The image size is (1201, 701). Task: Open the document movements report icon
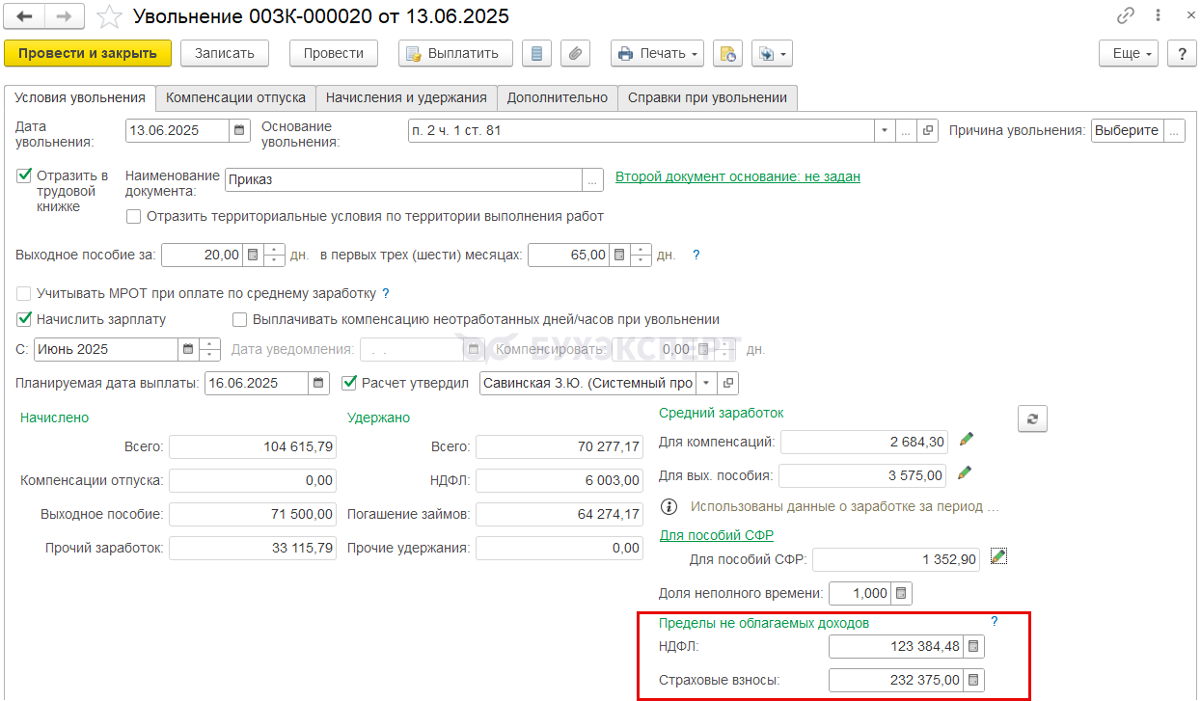[537, 54]
